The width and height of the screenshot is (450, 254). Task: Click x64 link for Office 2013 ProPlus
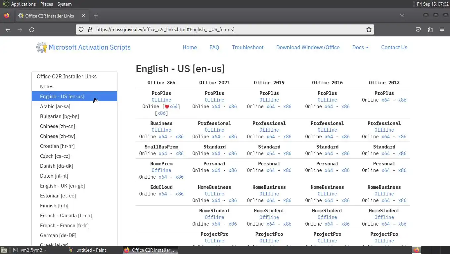(386, 100)
